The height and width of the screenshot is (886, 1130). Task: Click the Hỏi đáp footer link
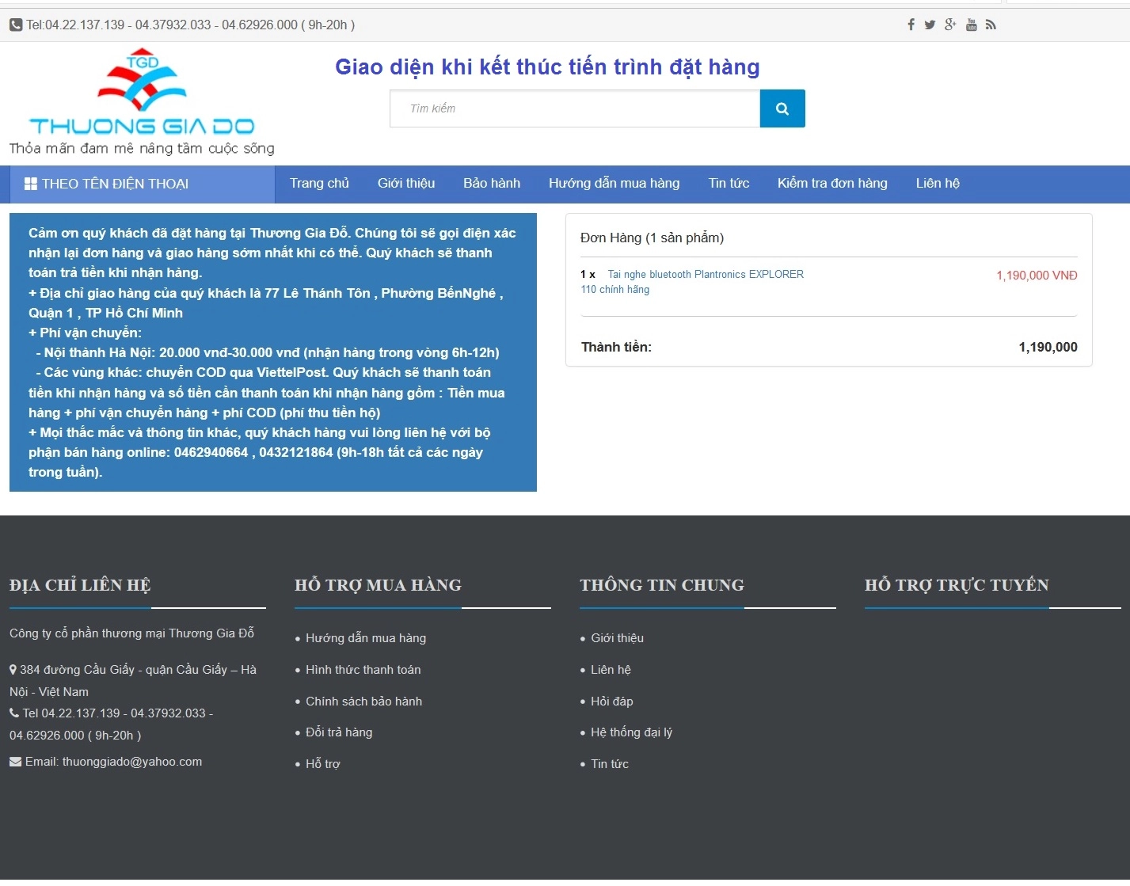611,702
